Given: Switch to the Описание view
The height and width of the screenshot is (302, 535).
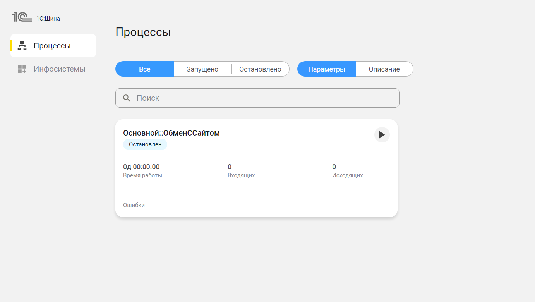Looking at the screenshot, I should coord(384,69).
